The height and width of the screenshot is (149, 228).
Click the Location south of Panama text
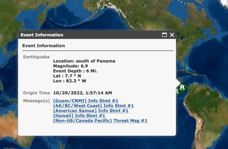(x=84, y=61)
